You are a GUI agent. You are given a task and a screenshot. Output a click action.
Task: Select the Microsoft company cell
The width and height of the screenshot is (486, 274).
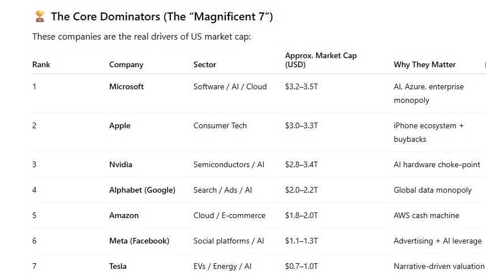pyautogui.click(x=126, y=86)
